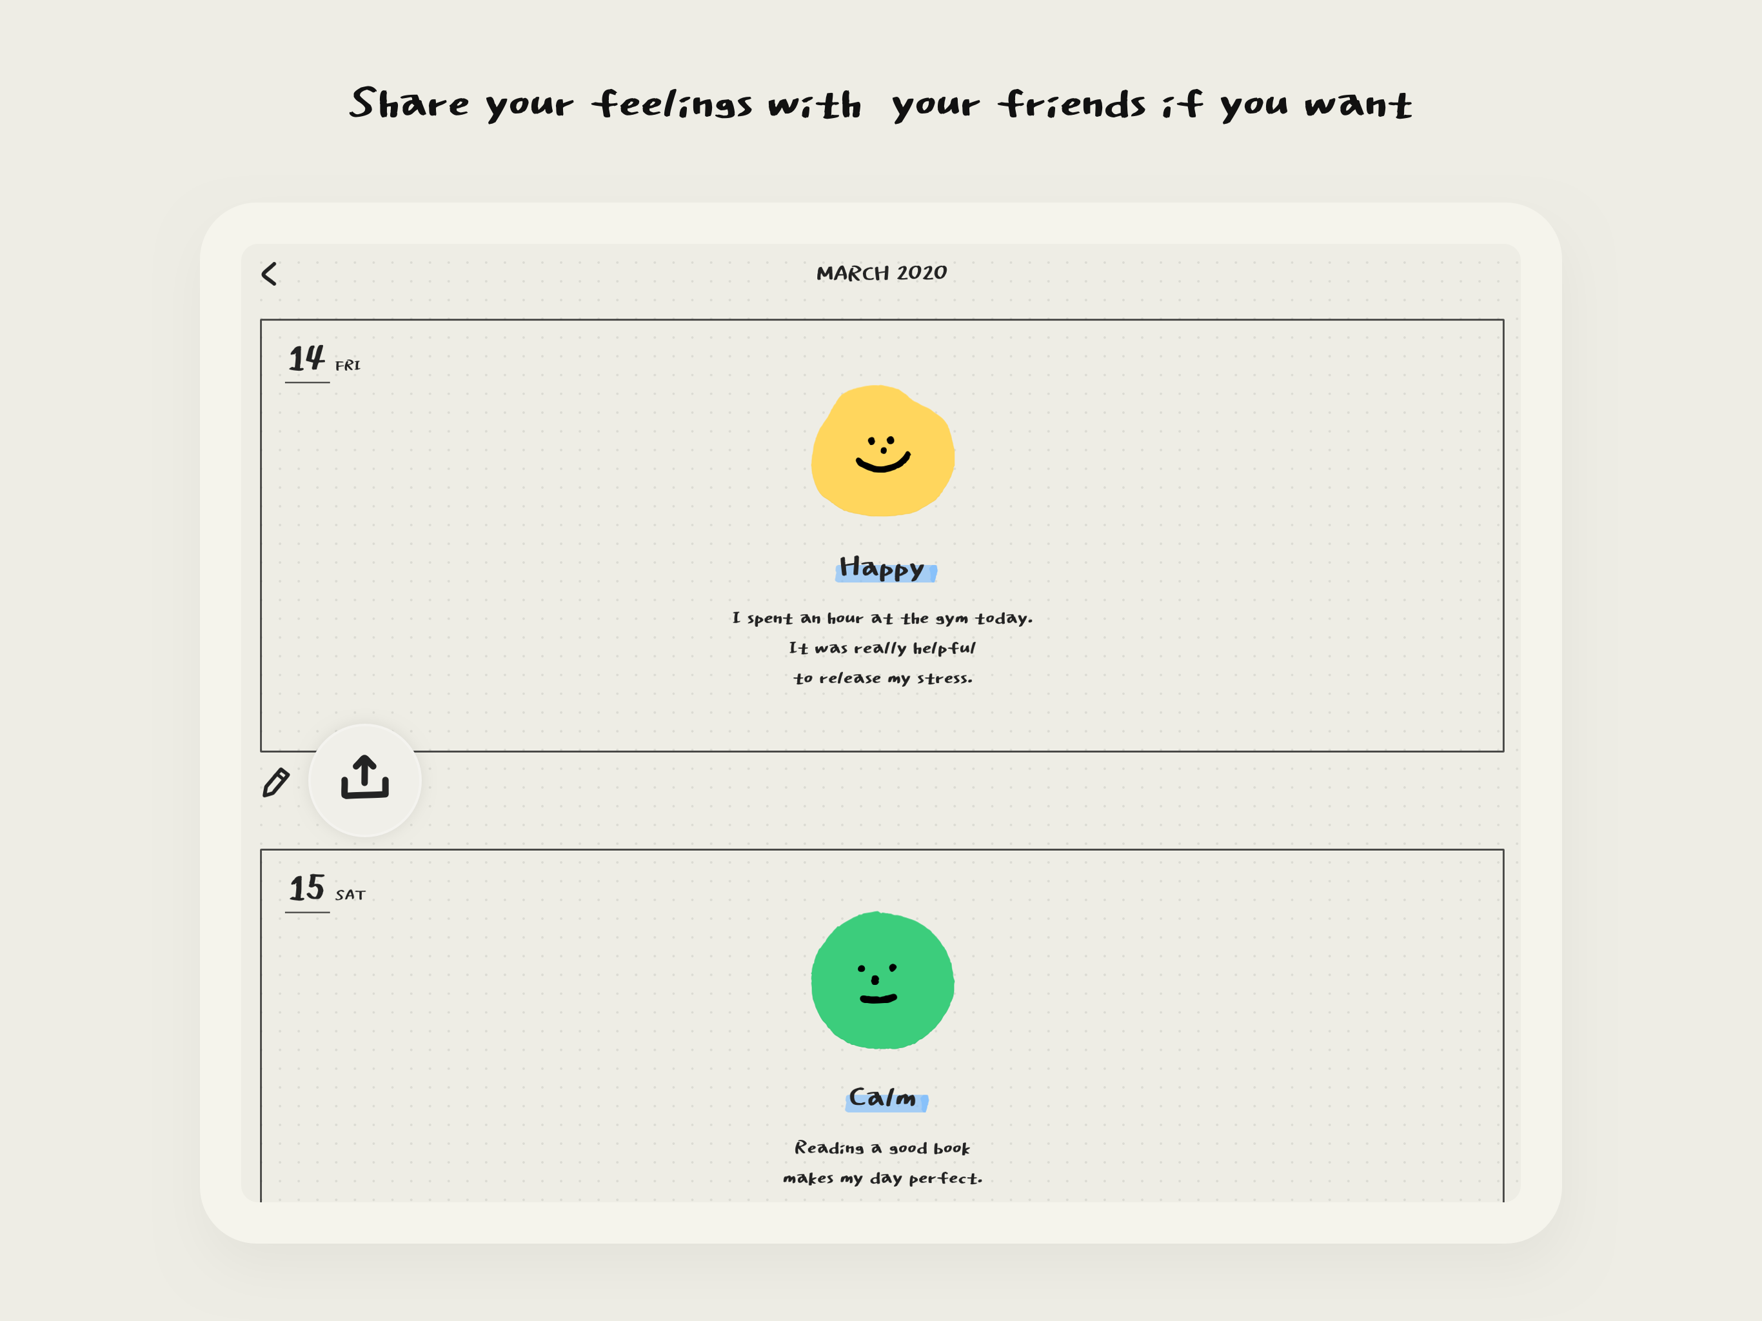Select the Calm mood label
The image size is (1762, 1321).
tap(882, 1098)
